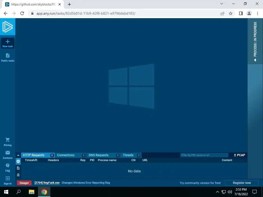The image size is (263, 197).
Task: Open the tab search chevron
Action: coord(222,4)
